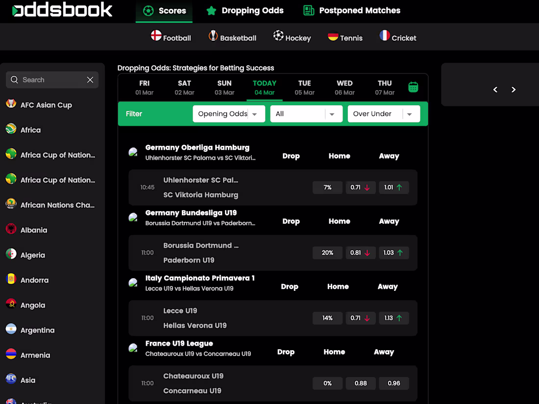Switch to FRI 01 Mar date tab
The height and width of the screenshot is (404, 539).
[x=145, y=88]
